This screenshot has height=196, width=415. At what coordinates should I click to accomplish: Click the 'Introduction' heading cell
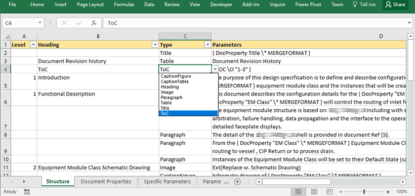pos(98,82)
